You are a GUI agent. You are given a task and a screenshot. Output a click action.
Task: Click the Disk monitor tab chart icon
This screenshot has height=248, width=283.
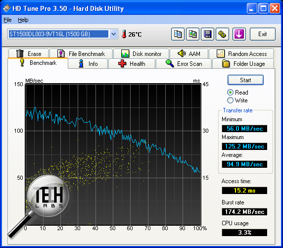125,53
